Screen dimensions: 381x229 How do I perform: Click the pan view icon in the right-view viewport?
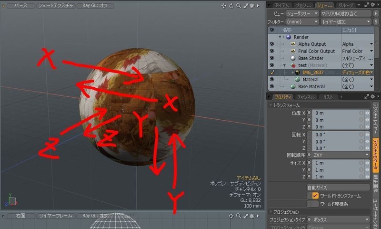tap(231, 216)
